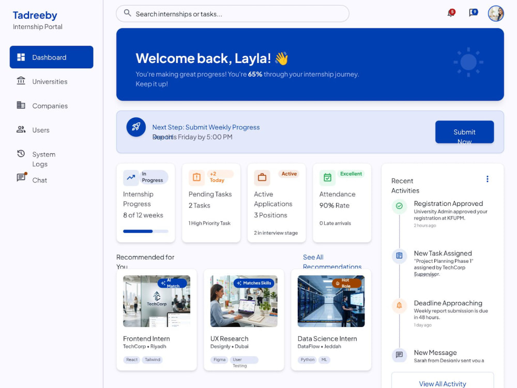Click the Companies office icon
The width and height of the screenshot is (517, 388).
click(x=21, y=105)
